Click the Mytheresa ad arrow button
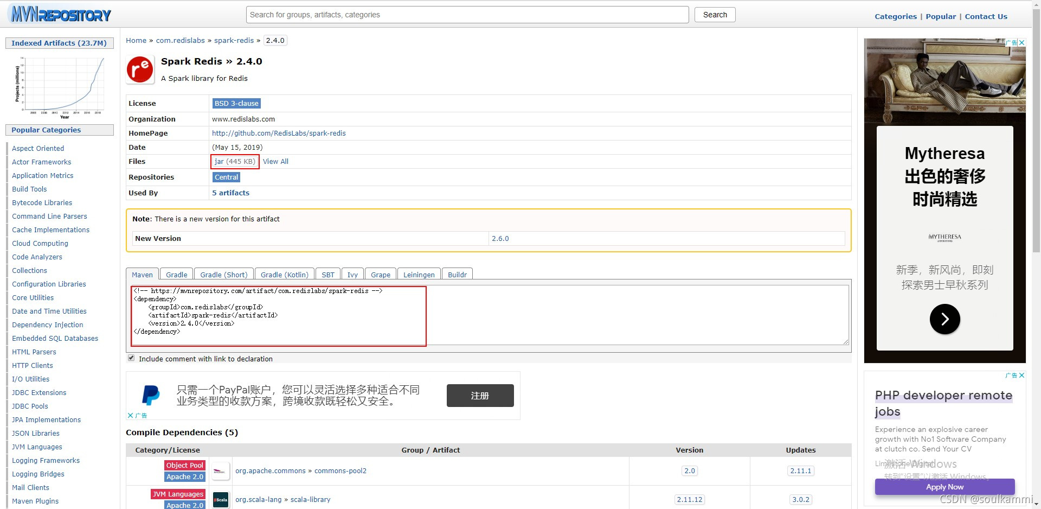 click(944, 319)
